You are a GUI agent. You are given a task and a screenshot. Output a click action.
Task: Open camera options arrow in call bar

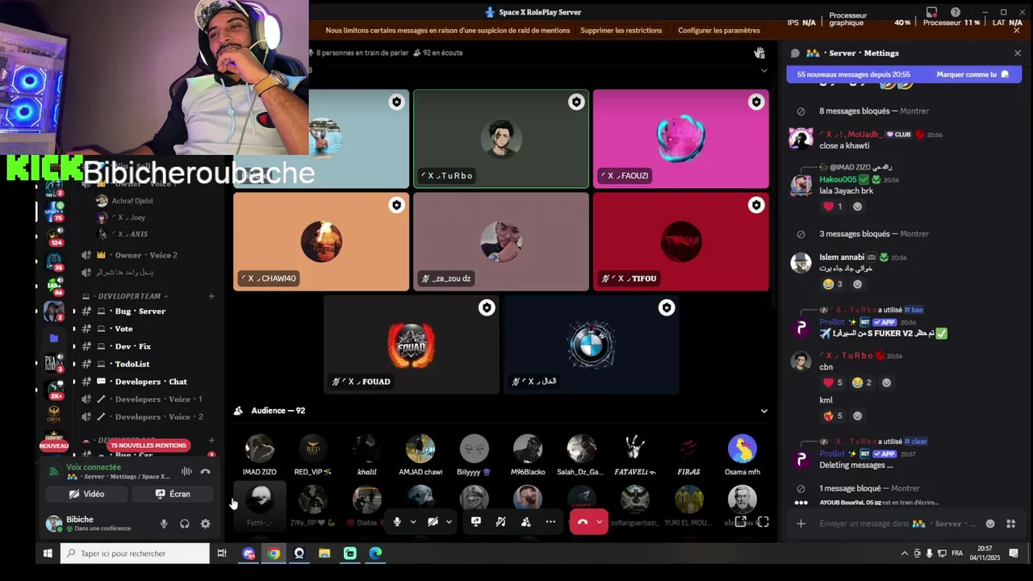[x=449, y=522]
